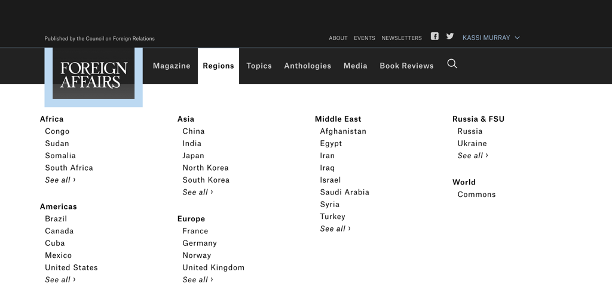Expand the Kassi Murray account dropdown

click(x=491, y=38)
